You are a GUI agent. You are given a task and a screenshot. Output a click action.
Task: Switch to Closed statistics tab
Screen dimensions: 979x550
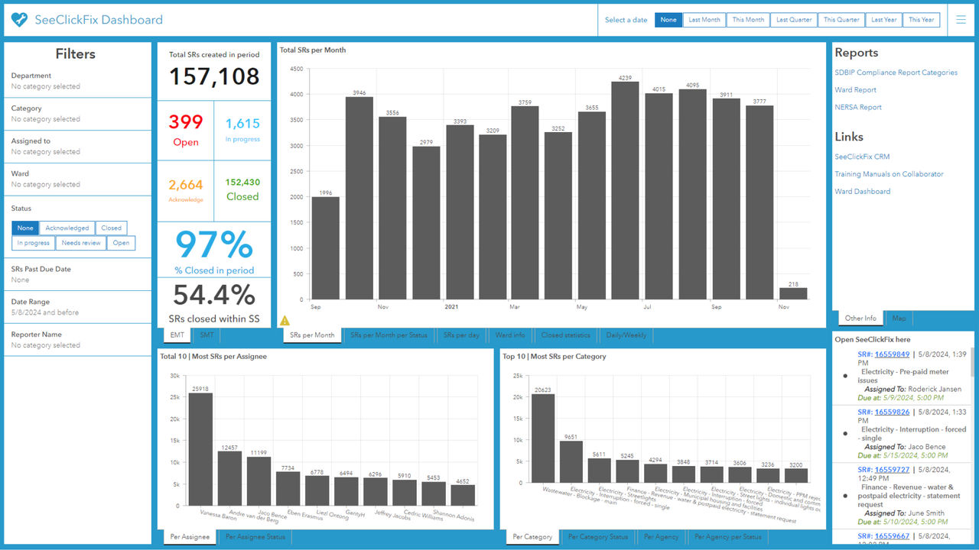click(565, 335)
